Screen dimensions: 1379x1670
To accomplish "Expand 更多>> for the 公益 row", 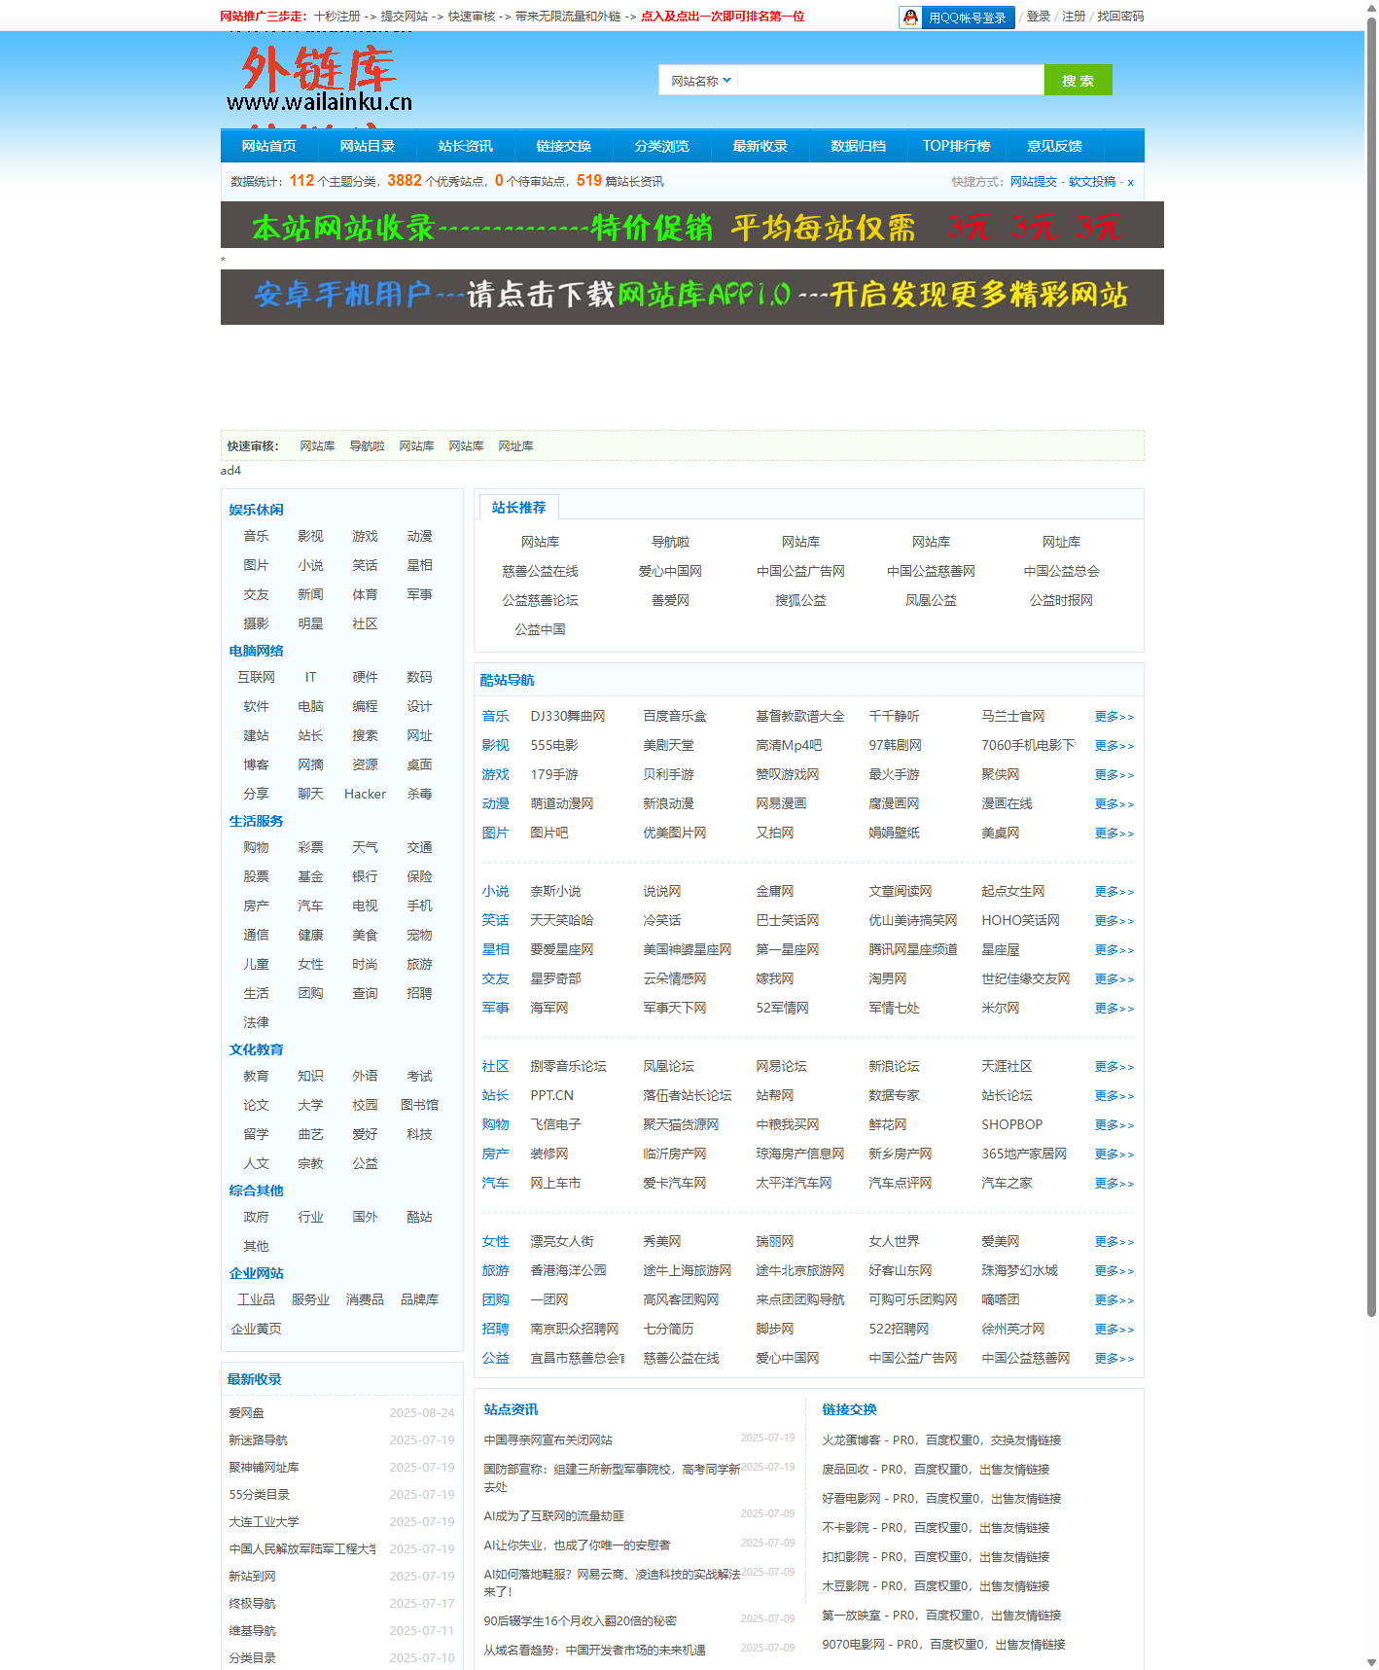I will click(1114, 1359).
